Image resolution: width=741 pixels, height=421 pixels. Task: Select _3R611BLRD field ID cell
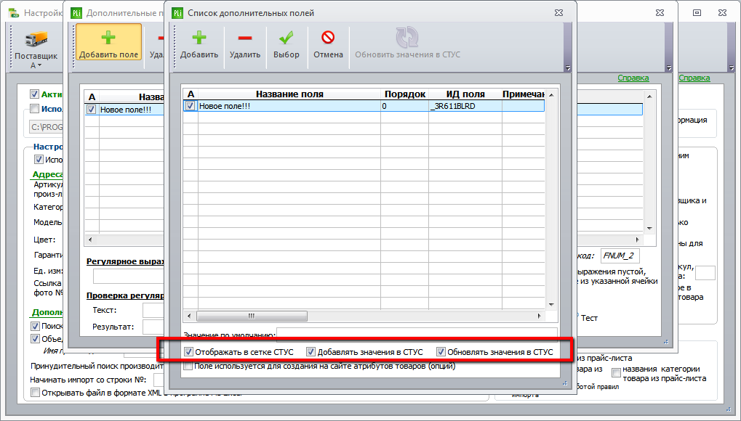[x=465, y=106]
